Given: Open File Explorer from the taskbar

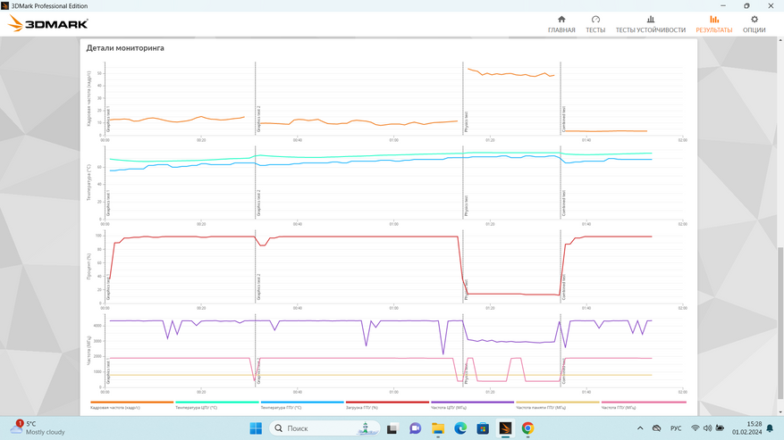Looking at the screenshot, I should 438,428.
